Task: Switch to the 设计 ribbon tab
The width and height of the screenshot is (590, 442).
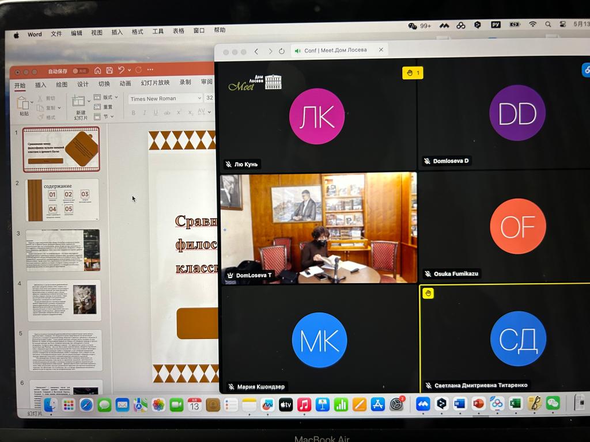Action: [x=83, y=84]
